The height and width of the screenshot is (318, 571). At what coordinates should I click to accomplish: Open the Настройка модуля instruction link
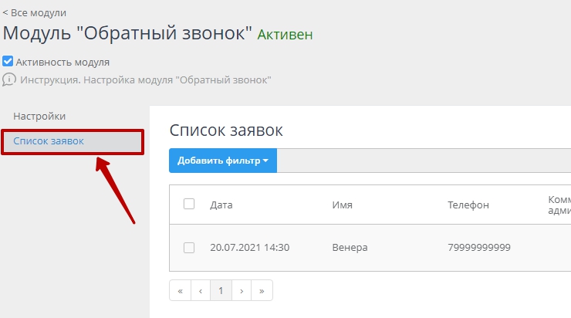click(146, 79)
